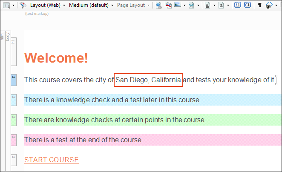Screen dimensions: 282x172
Task: Click the highlighter conditions icon in the toolbar
Action: (23, 5)
